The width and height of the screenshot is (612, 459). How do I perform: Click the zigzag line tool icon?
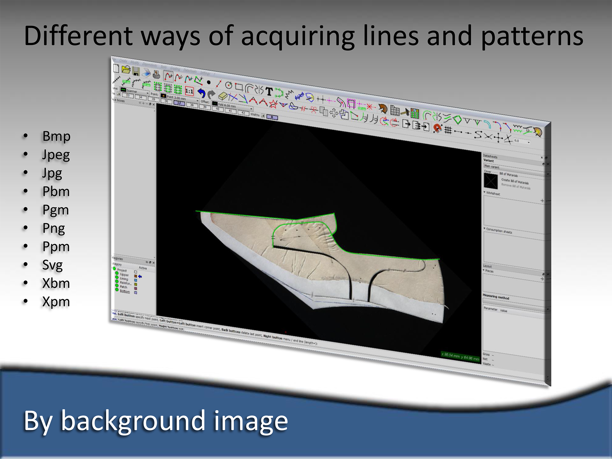click(x=289, y=94)
